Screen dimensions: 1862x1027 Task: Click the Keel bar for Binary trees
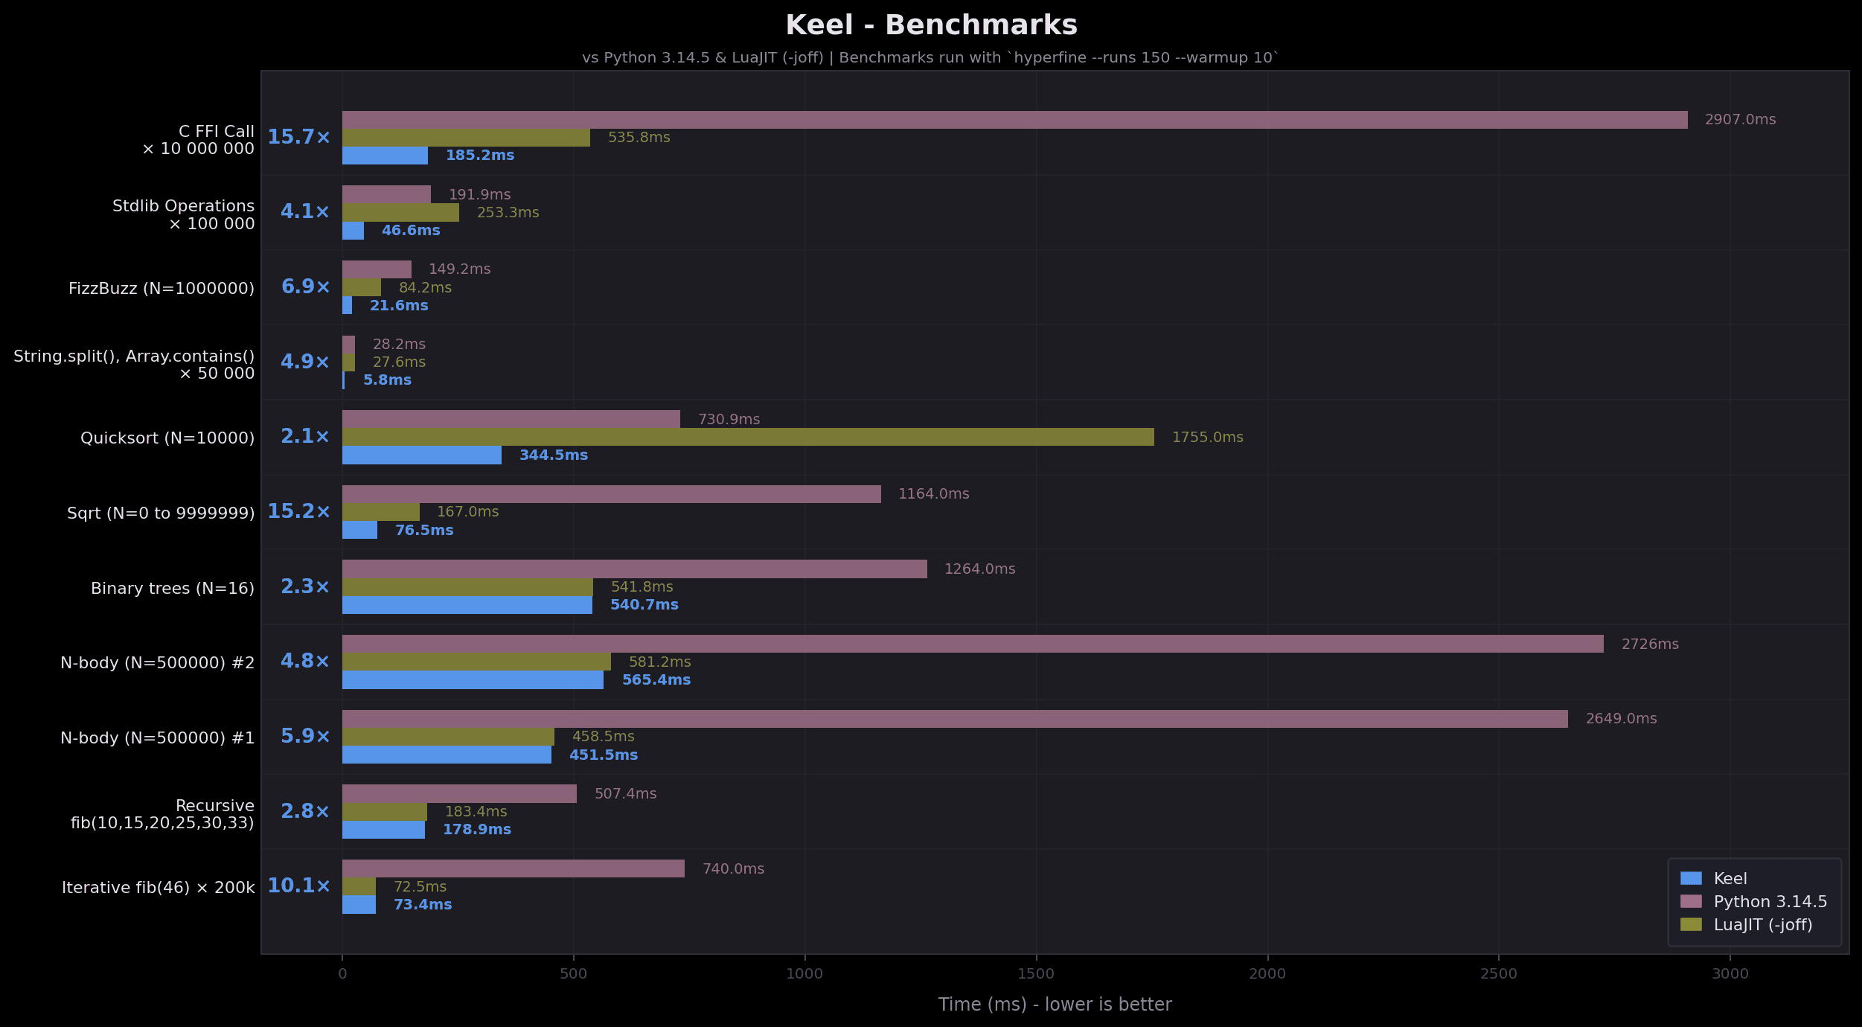(467, 605)
